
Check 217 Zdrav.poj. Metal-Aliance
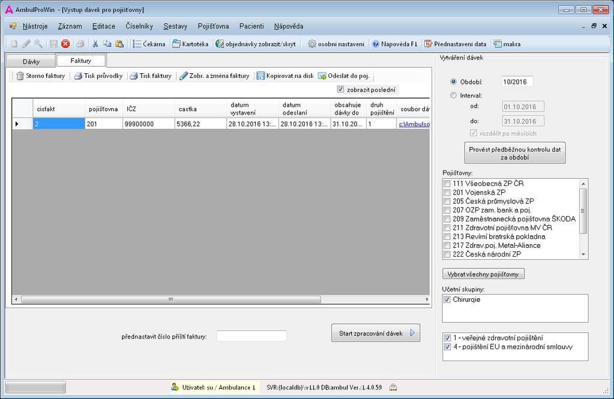447,245
